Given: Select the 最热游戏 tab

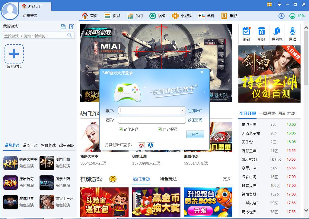Looking at the screenshot, I should [12, 145].
